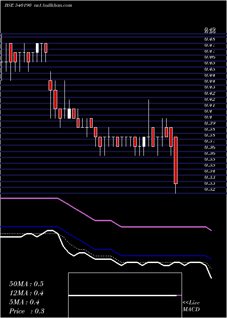The height and width of the screenshot is (318, 227).
Task: Click the 0.48 price axis label
Action: pos(210,39)
